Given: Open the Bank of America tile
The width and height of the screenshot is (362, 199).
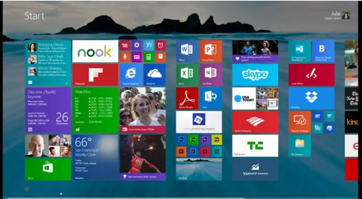Looking at the screenshot, I should point(255,122).
